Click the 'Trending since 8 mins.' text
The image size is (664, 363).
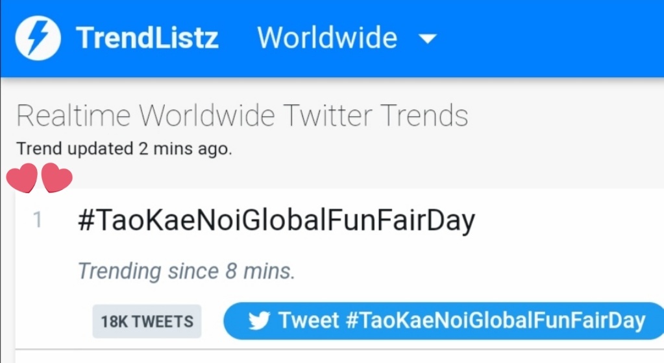186,271
